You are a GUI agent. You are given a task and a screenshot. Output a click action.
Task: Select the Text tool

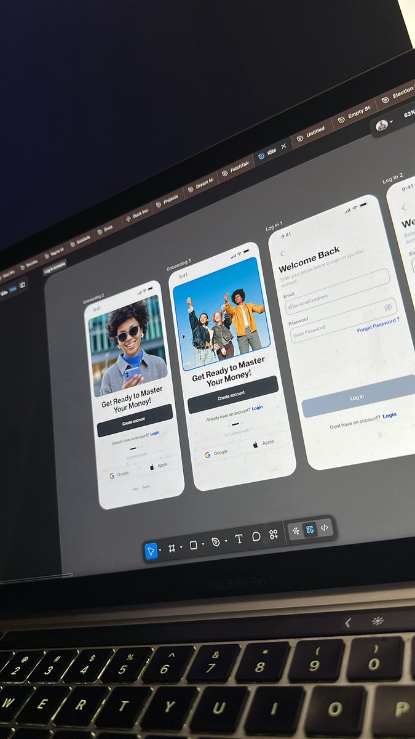point(239,538)
